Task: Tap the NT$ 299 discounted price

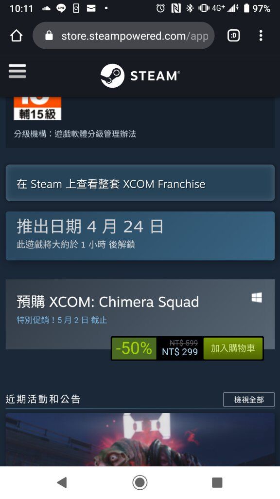Action: coord(180,352)
